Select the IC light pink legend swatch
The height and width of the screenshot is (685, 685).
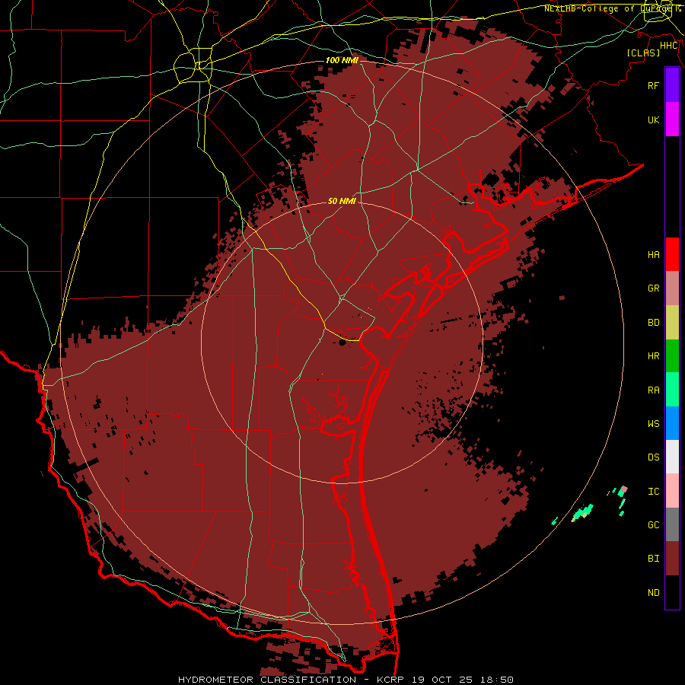coord(672,491)
